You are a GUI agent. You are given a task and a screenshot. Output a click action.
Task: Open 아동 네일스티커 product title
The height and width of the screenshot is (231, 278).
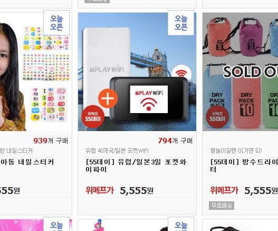click(x=27, y=162)
